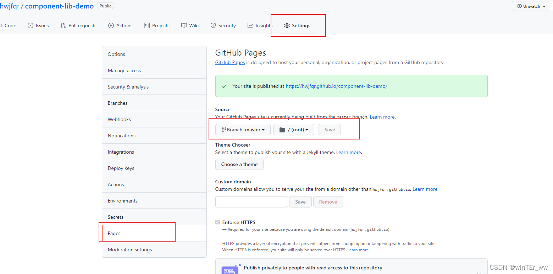This screenshot has width=553, height=274.
Task: Click the branch icon in Branch selector
Action: click(224, 130)
